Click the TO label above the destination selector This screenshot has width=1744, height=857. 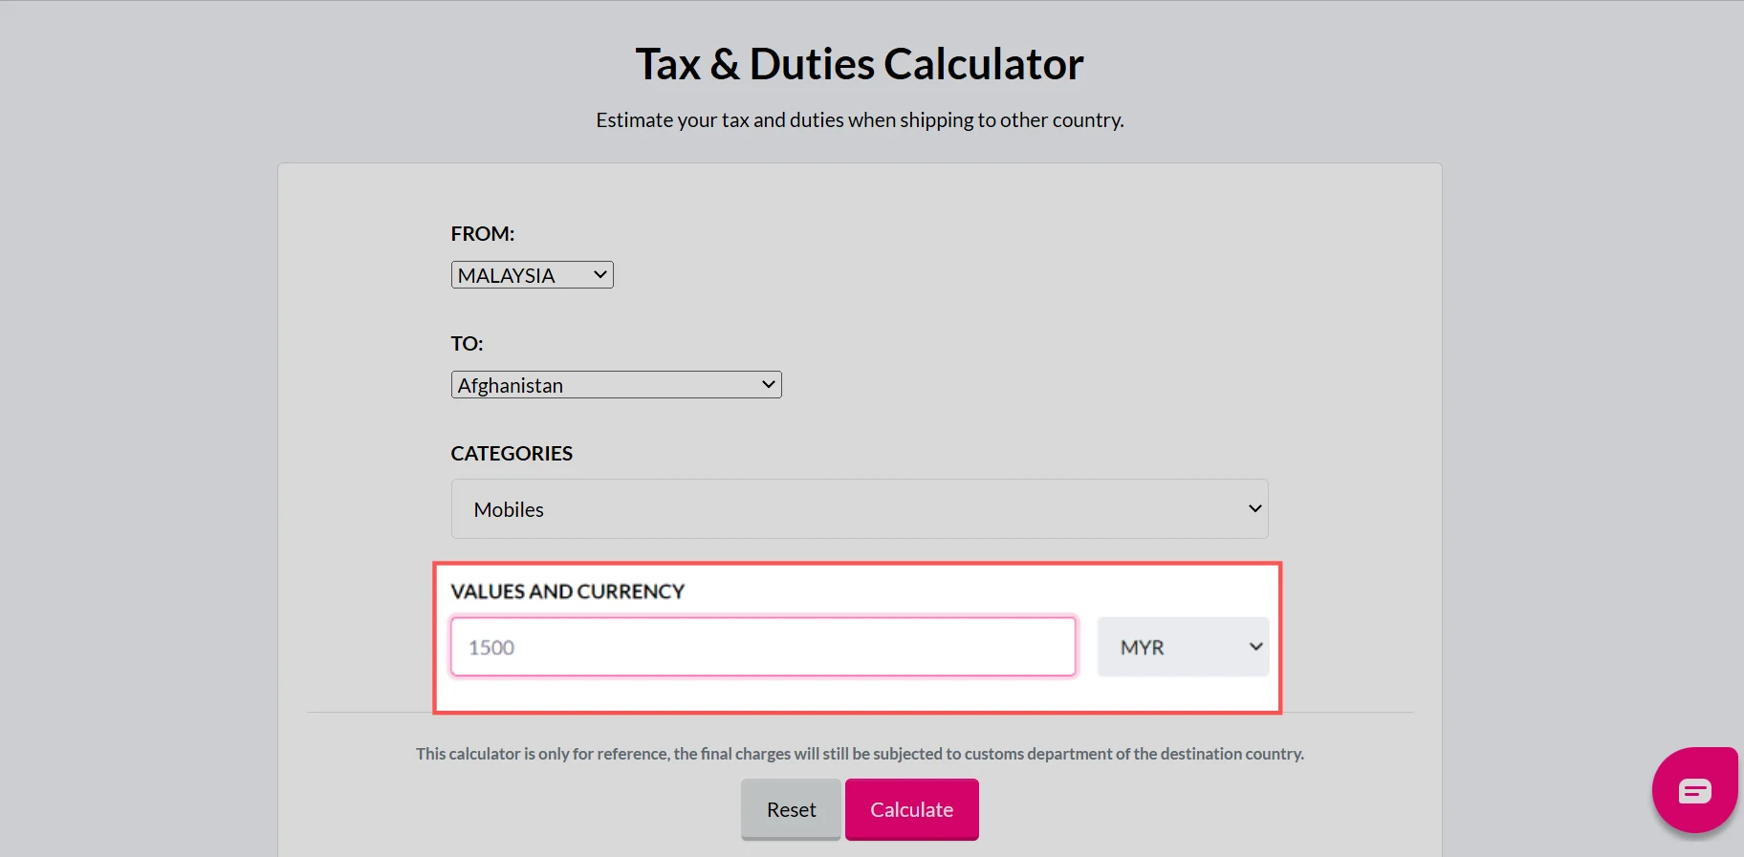tap(467, 343)
